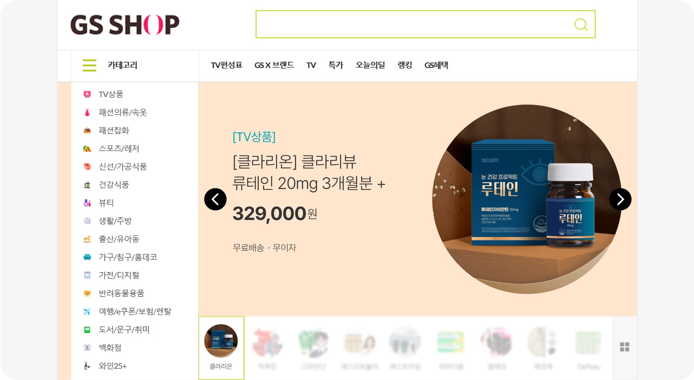The width and height of the screenshot is (694, 380).
Task: Select the 클라리온 banner thumbnail
Action: click(x=221, y=348)
